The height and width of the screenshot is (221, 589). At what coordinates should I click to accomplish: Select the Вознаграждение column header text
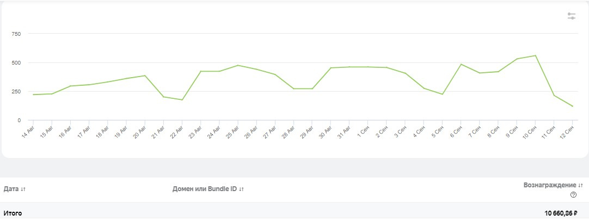click(x=550, y=185)
